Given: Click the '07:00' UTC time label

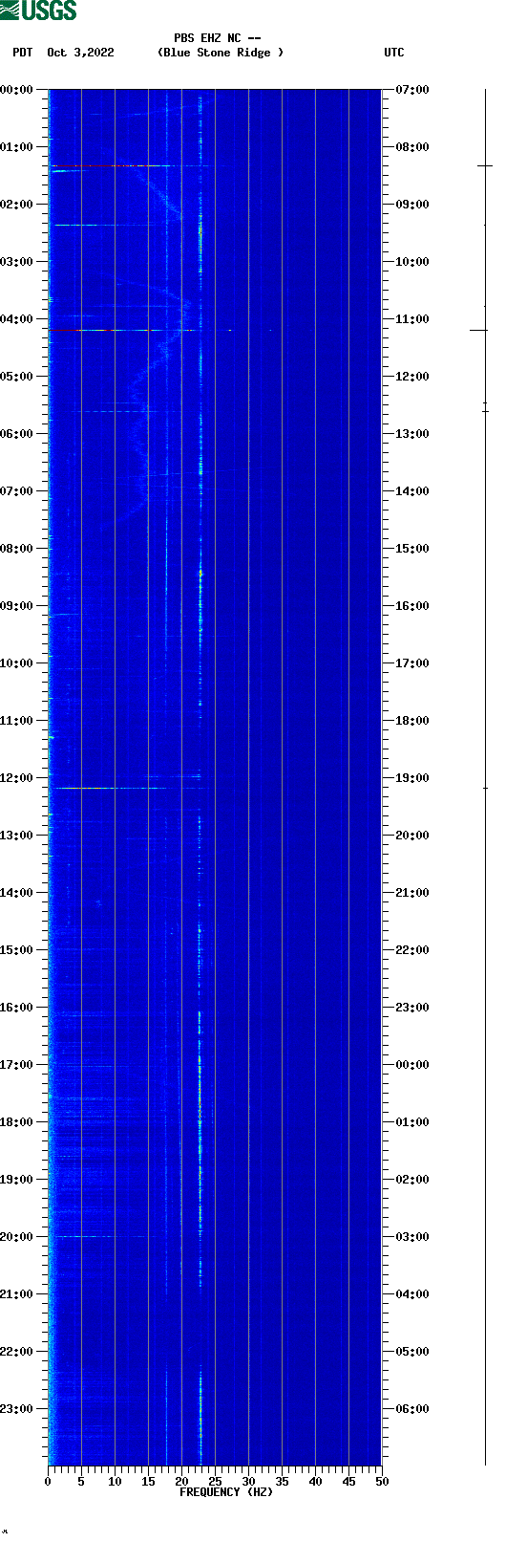Looking at the screenshot, I should (412, 90).
